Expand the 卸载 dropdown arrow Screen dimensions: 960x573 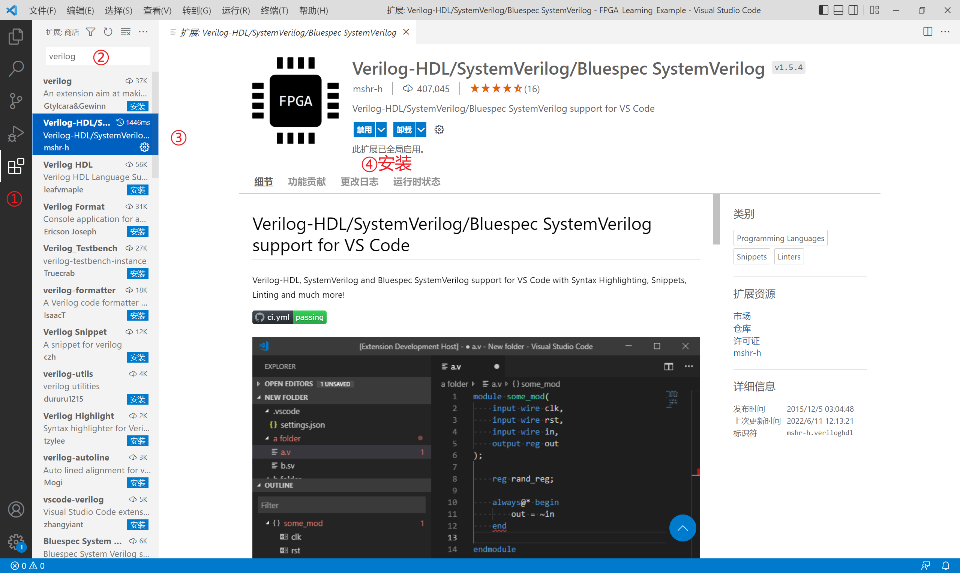tap(421, 130)
